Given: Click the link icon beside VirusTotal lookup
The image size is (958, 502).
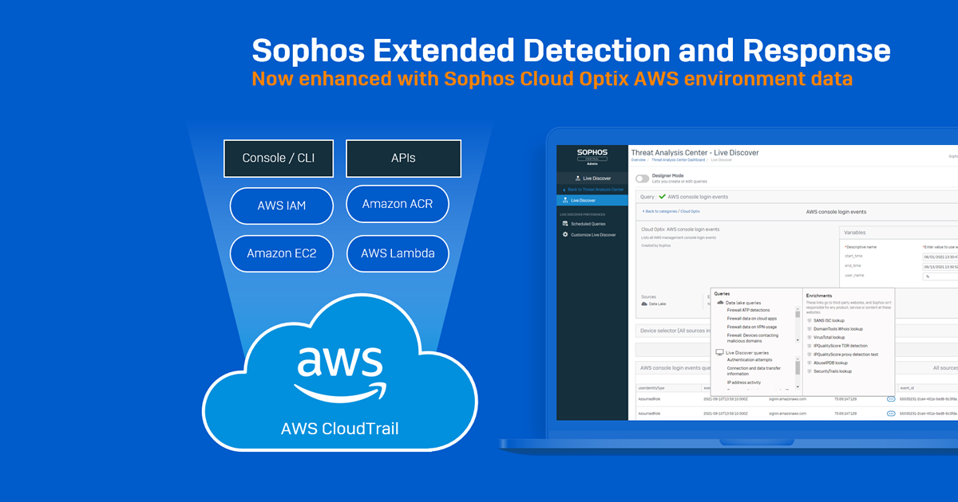Looking at the screenshot, I should click(x=810, y=338).
